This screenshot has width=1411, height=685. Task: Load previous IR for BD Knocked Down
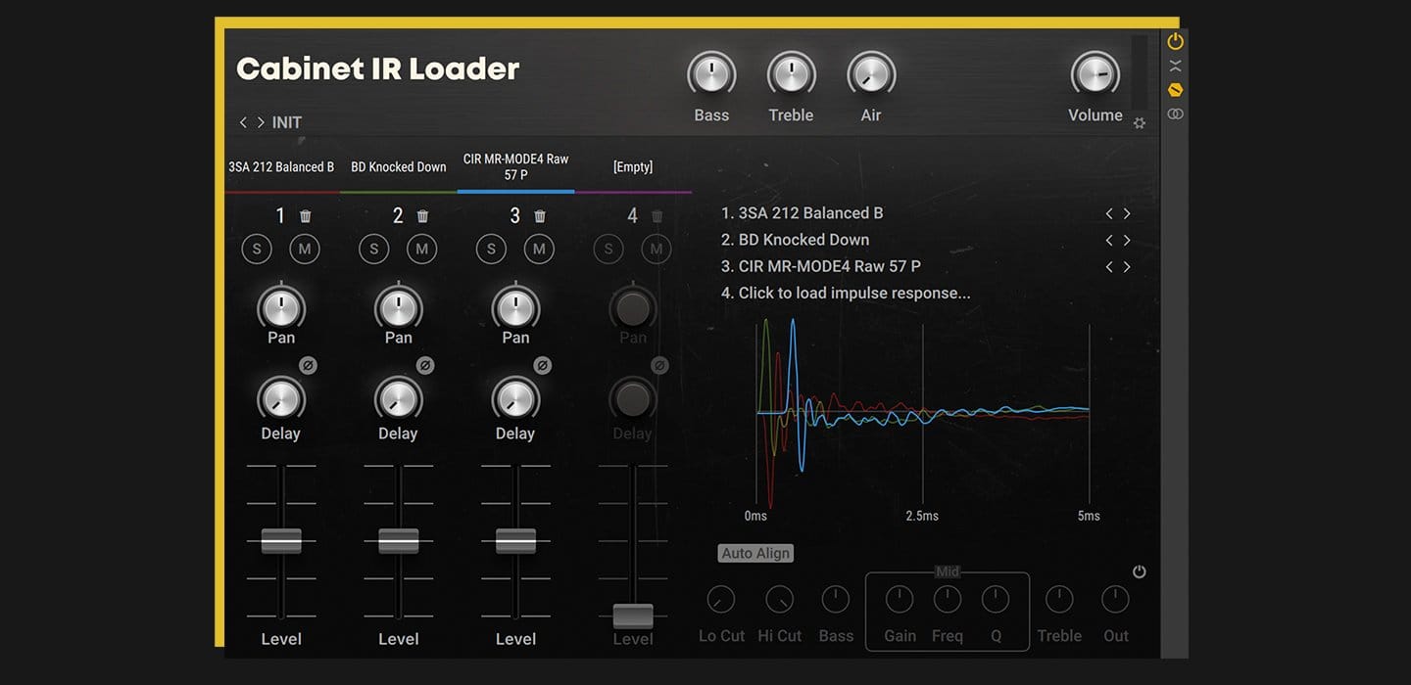[1109, 240]
